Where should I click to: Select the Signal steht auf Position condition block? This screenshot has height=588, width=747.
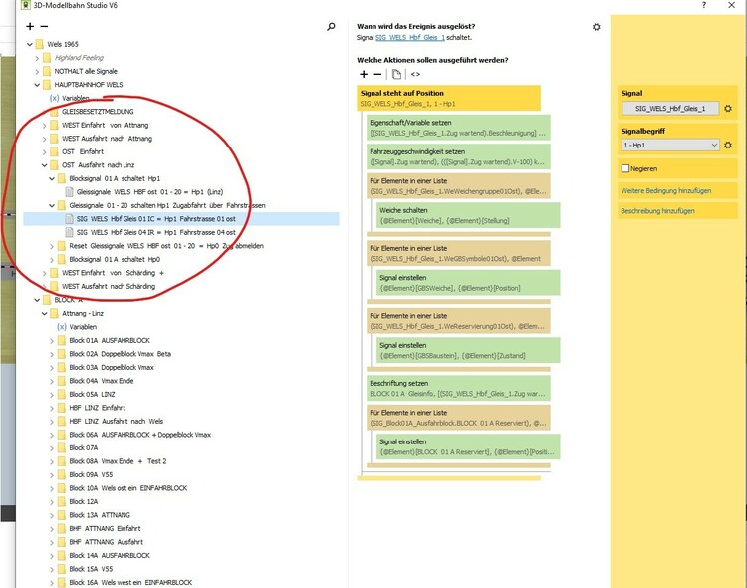(x=449, y=98)
